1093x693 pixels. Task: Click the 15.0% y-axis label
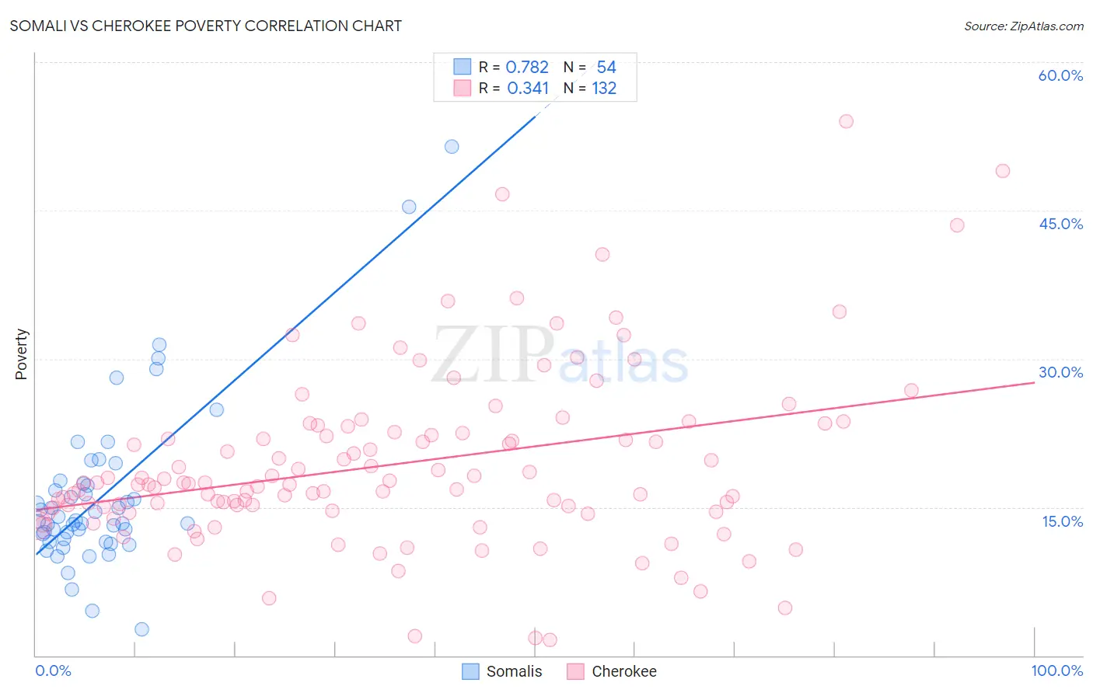[x=1062, y=521]
